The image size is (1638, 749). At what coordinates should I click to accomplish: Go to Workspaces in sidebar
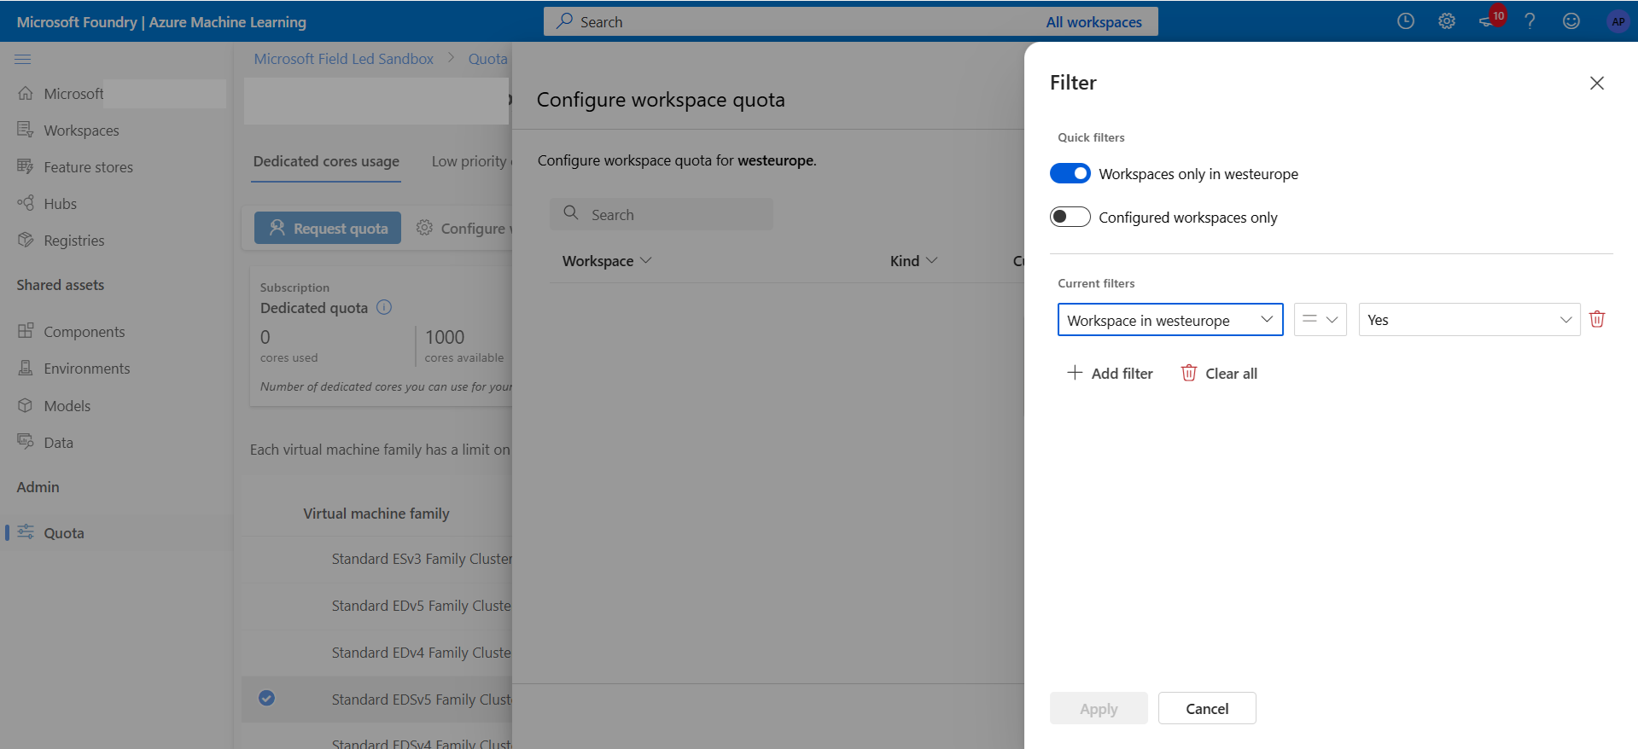(x=81, y=131)
